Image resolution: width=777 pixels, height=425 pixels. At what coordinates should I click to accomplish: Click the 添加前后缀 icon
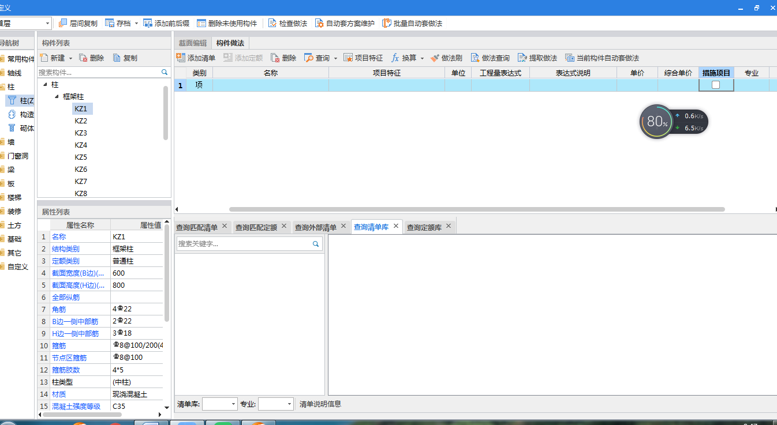(x=148, y=23)
